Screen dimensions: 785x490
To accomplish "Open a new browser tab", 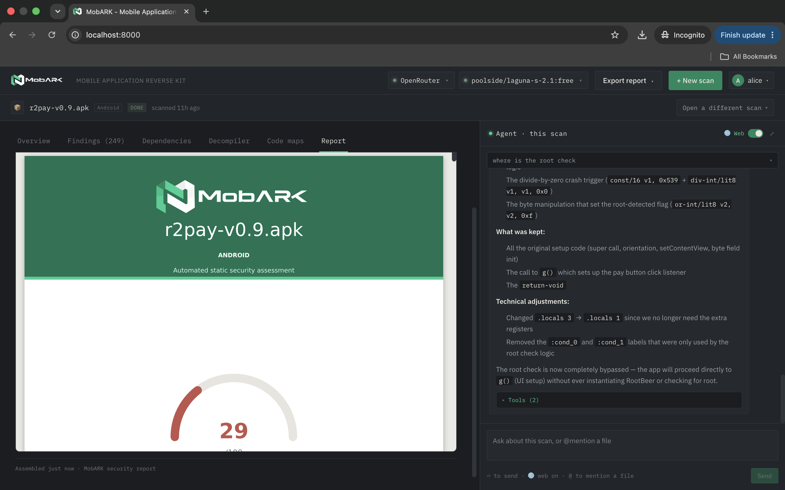I will pos(206,12).
